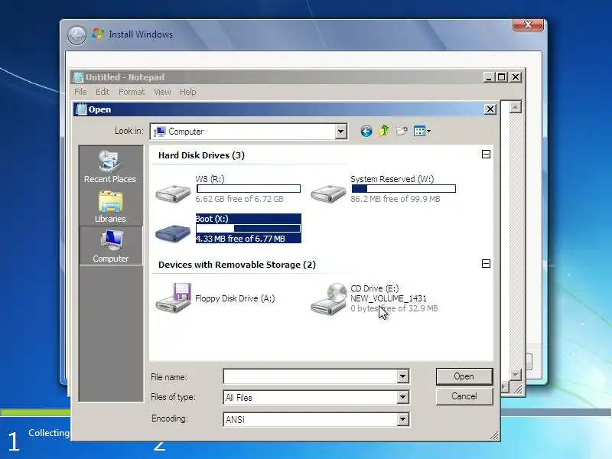Image resolution: width=612 pixels, height=459 pixels.
Task: Expand the Encoding dropdown
Action: 402,419
